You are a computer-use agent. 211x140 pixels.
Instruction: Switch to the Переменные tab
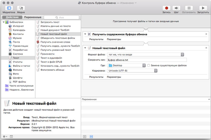[x=33, y=17]
